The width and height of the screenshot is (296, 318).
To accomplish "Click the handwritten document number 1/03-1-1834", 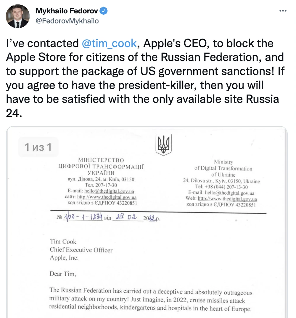I will coord(83,218).
